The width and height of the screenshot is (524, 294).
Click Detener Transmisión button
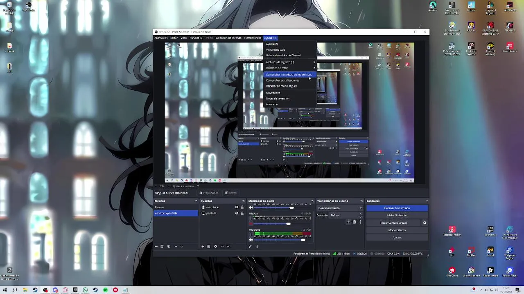(x=397, y=208)
